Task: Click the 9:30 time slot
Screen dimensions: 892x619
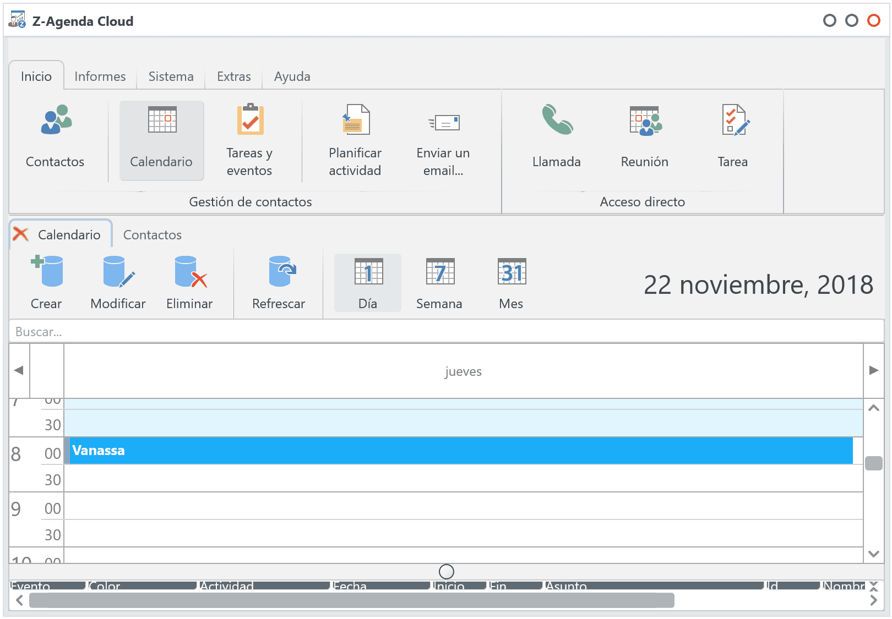Action: point(463,533)
